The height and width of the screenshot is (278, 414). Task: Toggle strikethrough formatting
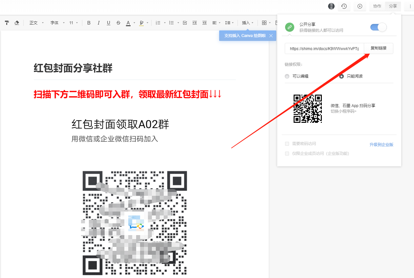118,23
